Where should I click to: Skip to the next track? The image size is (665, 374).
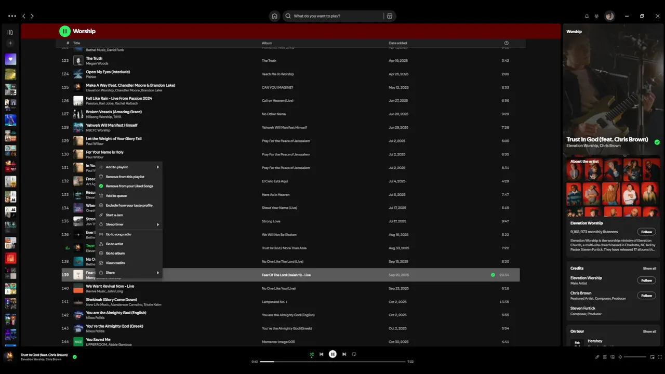[344, 354]
